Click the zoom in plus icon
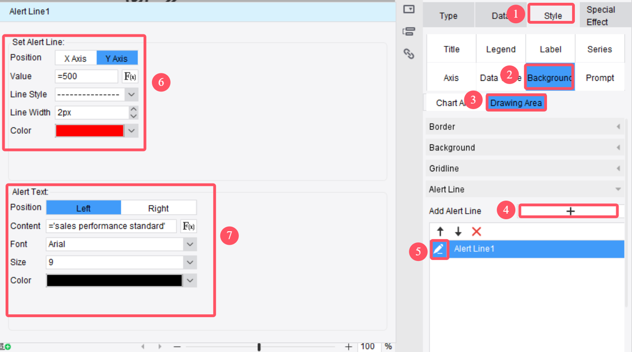 click(349, 346)
